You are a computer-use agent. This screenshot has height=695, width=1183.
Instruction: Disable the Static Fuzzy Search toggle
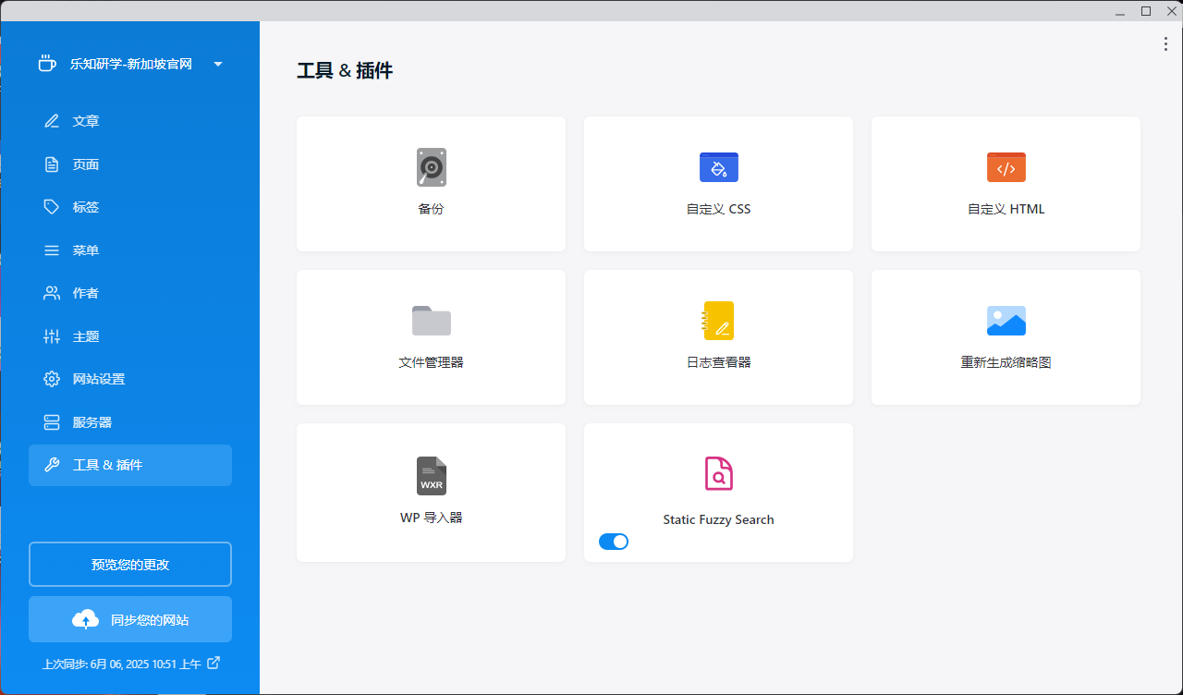[x=614, y=542]
